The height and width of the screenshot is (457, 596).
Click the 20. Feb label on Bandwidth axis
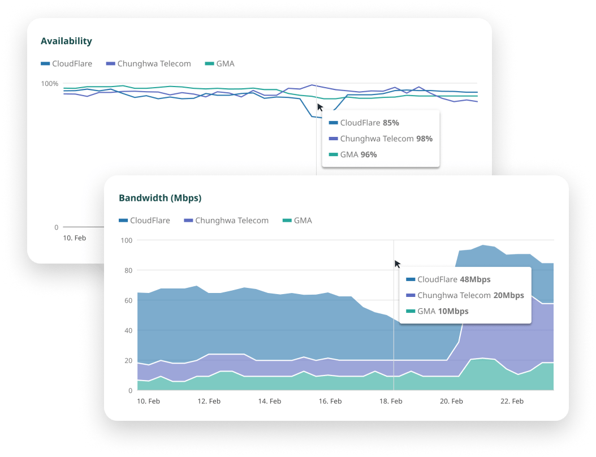452,401
